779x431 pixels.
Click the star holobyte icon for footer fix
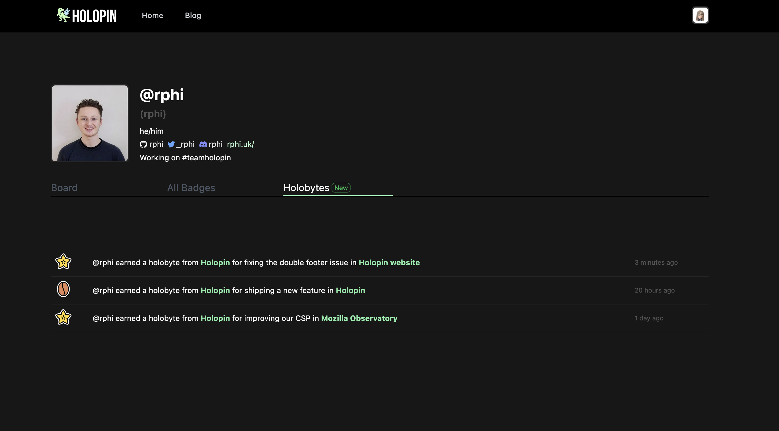click(x=63, y=261)
